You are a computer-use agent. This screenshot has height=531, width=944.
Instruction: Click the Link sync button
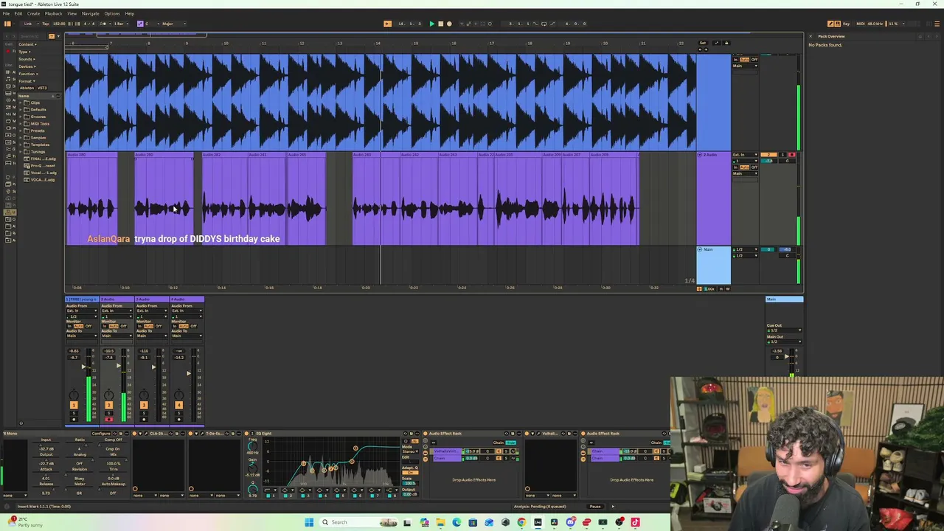coord(28,24)
